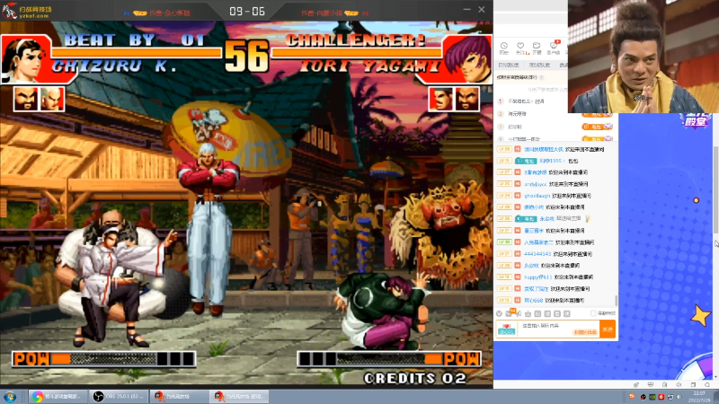The width and height of the screenshot is (719, 404).
Task: Toggle the checkbox right of chat toolbar icons
Action: click(593, 313)
